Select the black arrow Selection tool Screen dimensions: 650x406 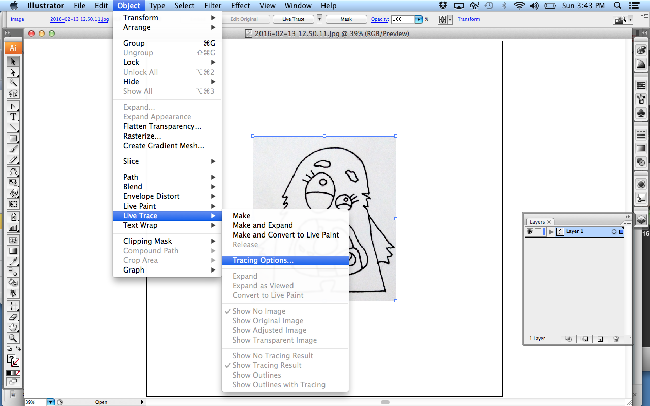coord(13,62)
